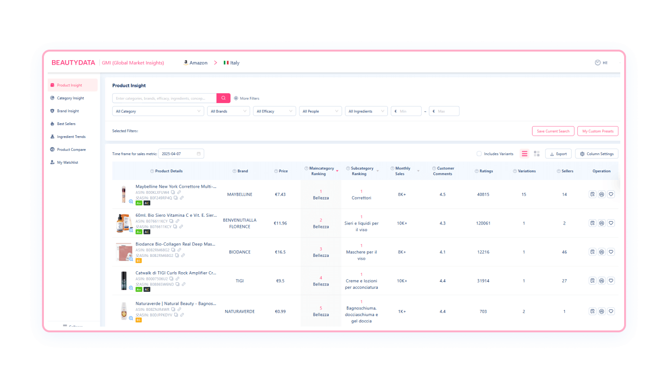Viewport: 668px width, 382px height.
Task: Zoom the Biodance product image magnifier
Action: 131,259
